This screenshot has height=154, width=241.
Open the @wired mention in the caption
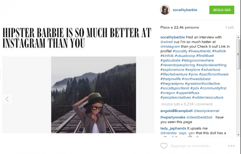coord(167,42)
